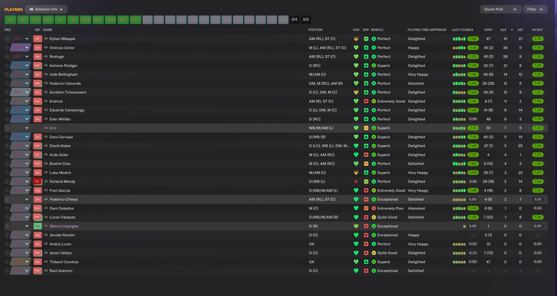Open the Filter dropdown

535,9
